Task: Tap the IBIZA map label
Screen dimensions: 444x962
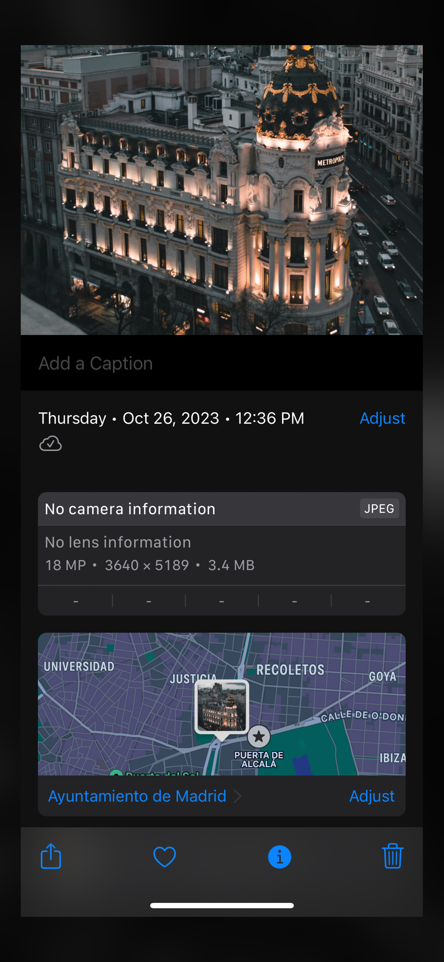Action: [393, 758]
